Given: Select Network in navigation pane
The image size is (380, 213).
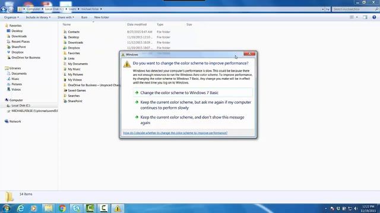Looking at the screenshot, I should (15, 121).
